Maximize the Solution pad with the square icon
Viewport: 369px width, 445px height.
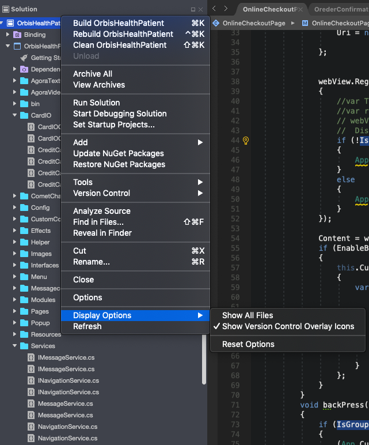point(193,9)
